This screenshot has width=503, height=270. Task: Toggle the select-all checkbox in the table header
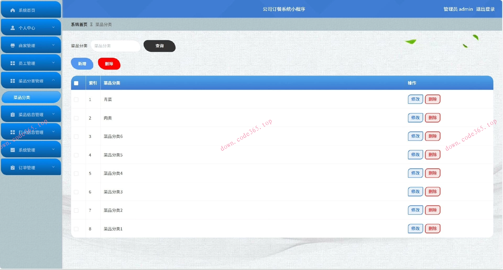click(76, 83)
